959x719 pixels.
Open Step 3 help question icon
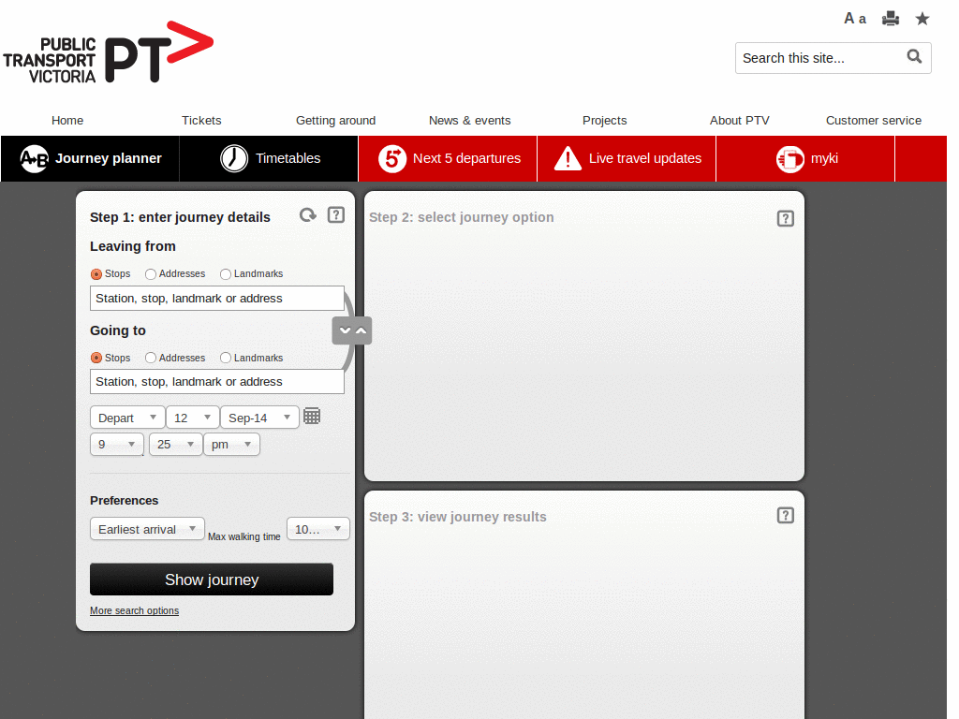point(786,516)
